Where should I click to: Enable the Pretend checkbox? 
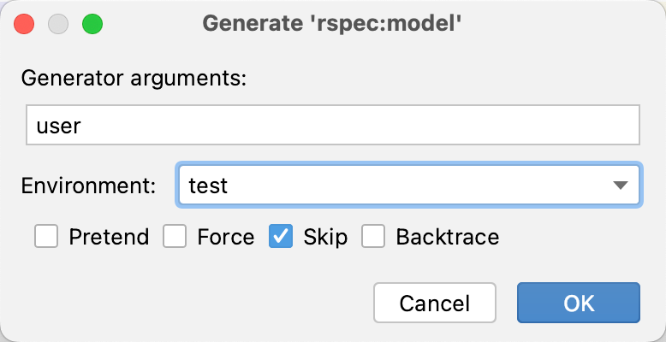click(45, 236)
